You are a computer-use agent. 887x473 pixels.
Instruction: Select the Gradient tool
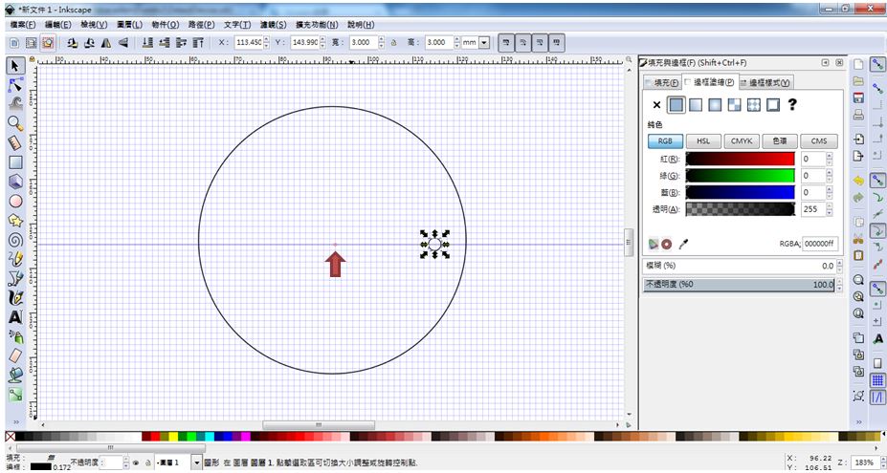(14, 394)
